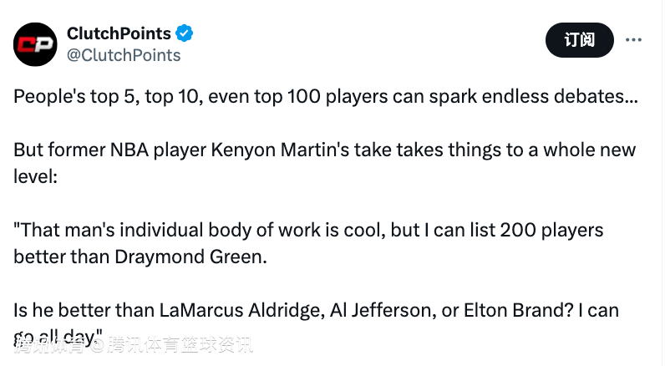
Task: Click the "go all day" closing line
Action: pos(57,337)
